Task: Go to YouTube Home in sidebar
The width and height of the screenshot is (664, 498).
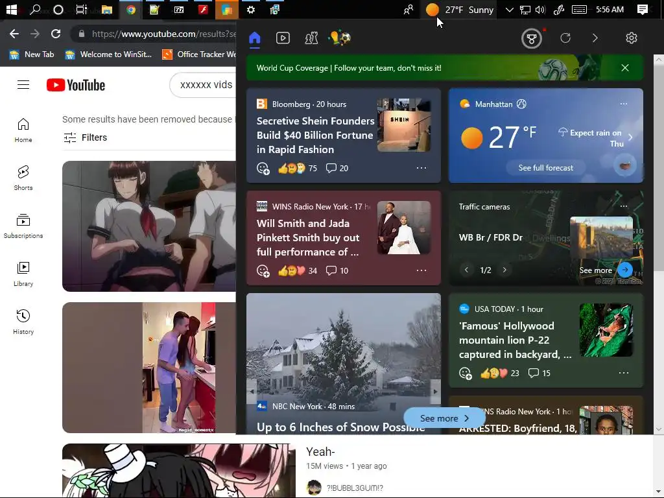Action: tap(23, 130)
